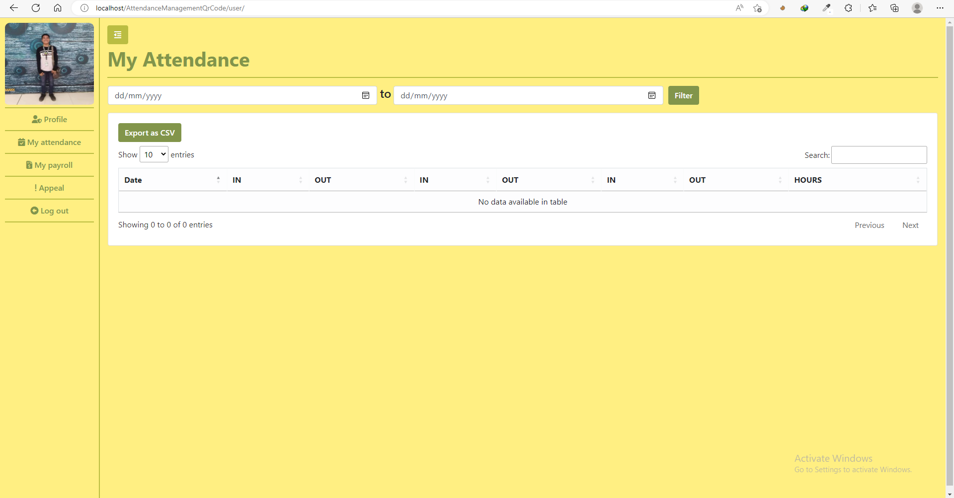Go to Next table page
The image size is (954, 498).
pyautogui.click(x=910, y=225)
